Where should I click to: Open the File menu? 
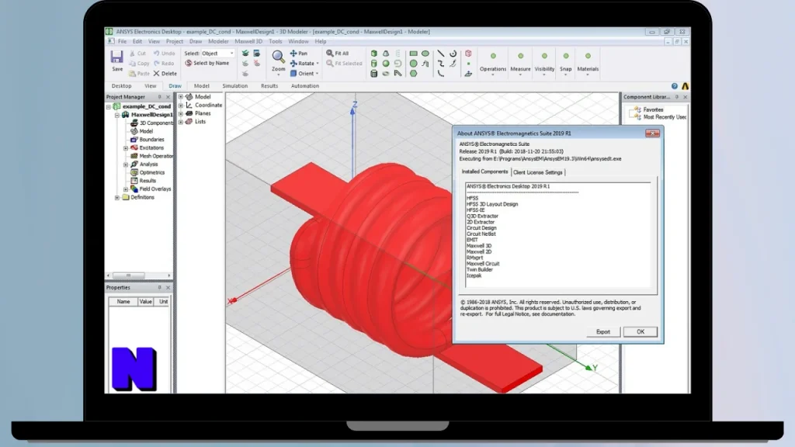click(122, 42)
